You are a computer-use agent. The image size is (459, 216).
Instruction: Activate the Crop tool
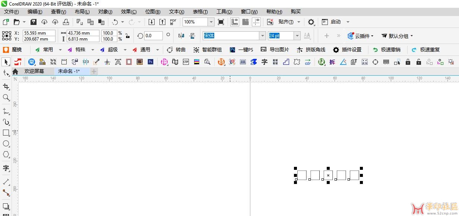(x=6, y=86)
